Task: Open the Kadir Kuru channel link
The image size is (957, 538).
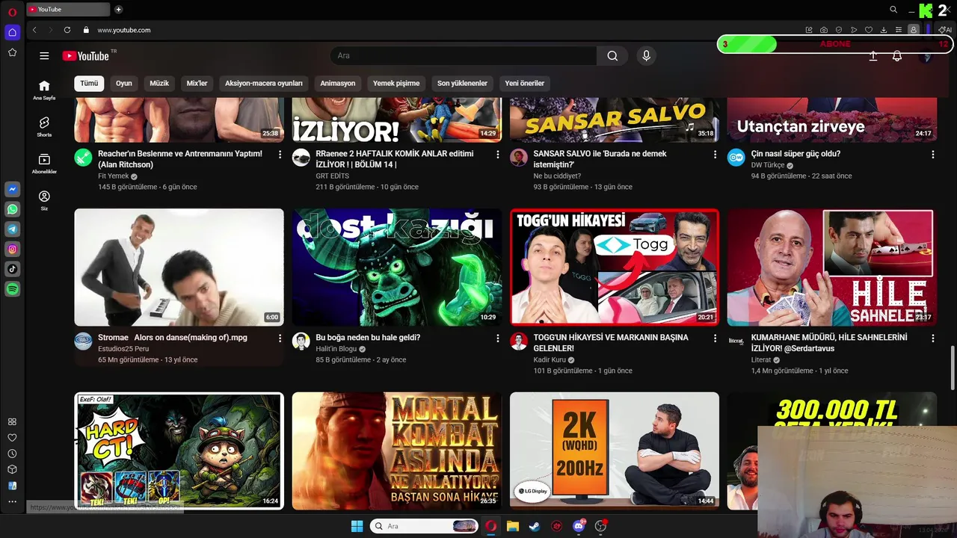Action: (x=550, y=360)
